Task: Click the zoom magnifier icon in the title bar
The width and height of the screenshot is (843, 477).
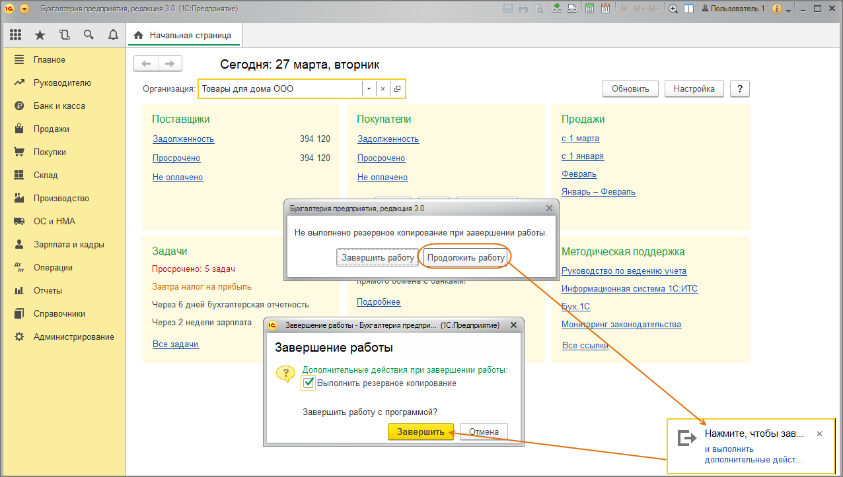Action: coord(673,9)
